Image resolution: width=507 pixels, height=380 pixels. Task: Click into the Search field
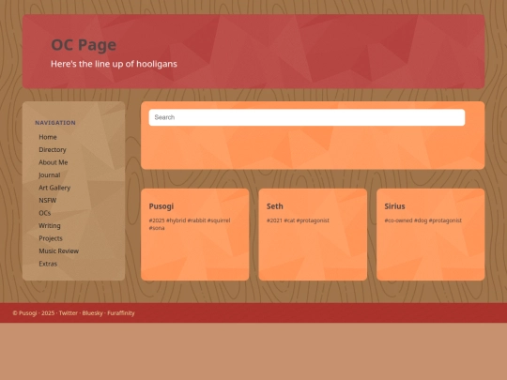tap(306, 117)
